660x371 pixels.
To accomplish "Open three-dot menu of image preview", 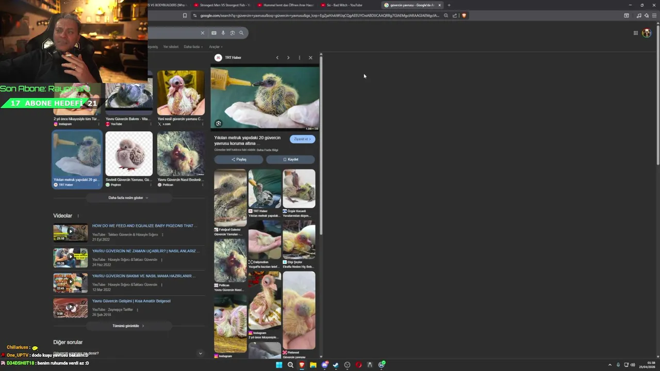I will 300,58.
